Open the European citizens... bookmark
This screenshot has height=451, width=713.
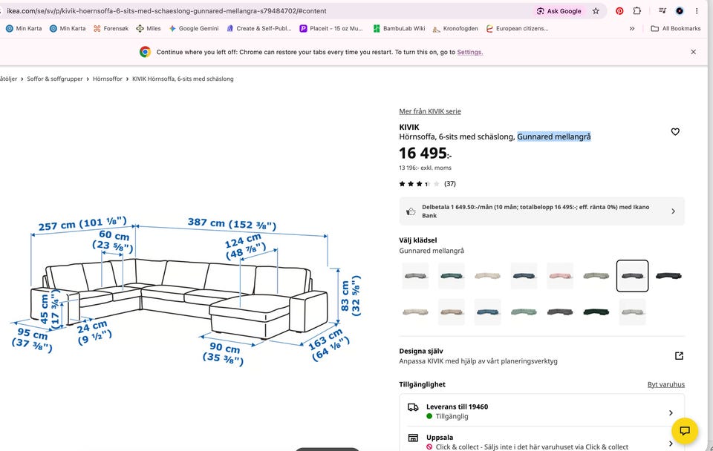click(x=517, y=28)
